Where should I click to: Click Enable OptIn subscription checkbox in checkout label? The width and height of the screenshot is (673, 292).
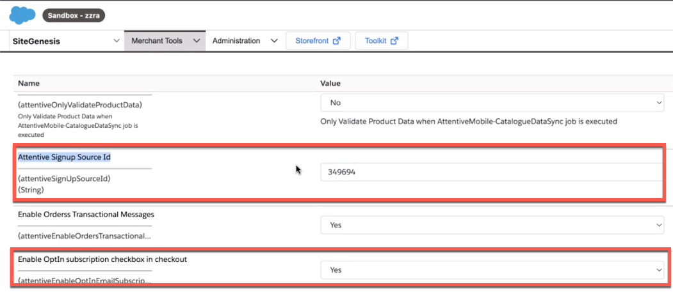[102, 259]
